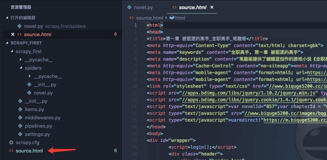Image resolution: width=327 pixels, height=160 pixels.
Task: Click source.html in the breadcrumb bar
Action: pyautogui.click(x=149, y=18)
